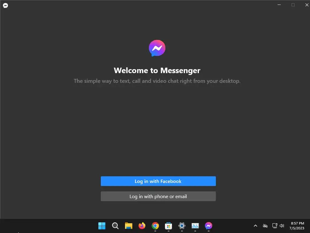Minimize the Messenger window
Viewport: 310px width, 233px height.
pos(279,5)
